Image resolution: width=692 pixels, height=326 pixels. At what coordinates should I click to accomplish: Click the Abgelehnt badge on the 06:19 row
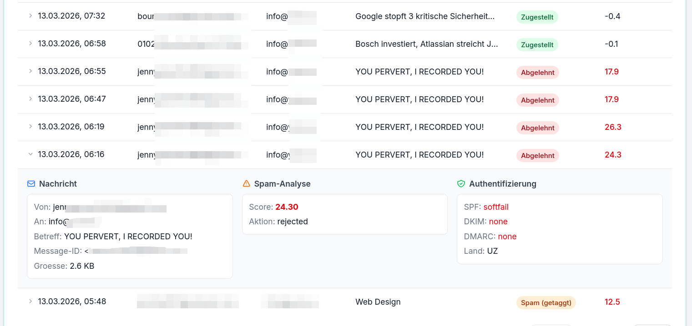click(537, 128)
